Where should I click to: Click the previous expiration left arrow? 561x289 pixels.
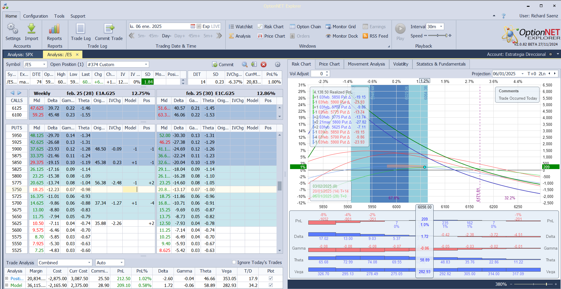coord(12,93)
